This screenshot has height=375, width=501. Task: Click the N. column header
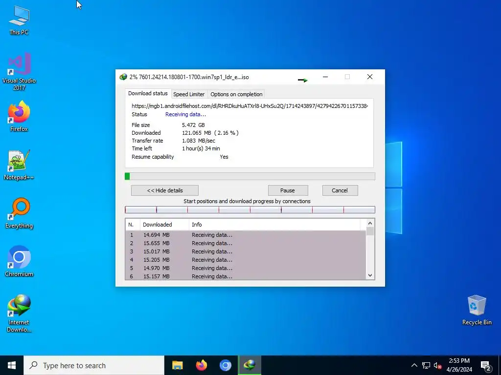(x=133, y=225)
